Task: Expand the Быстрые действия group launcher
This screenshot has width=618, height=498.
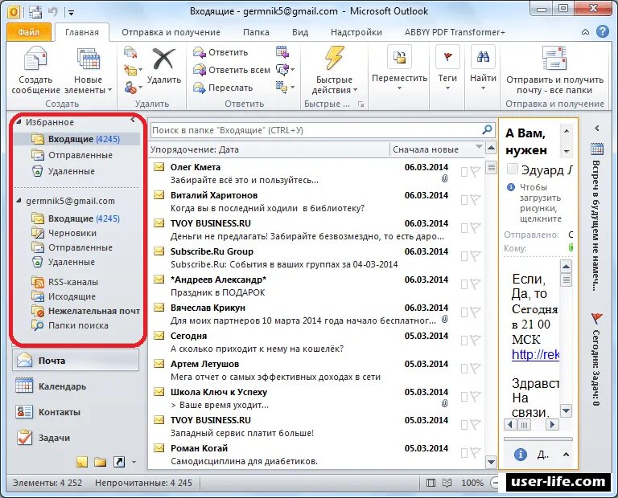Action: [360, 104]
